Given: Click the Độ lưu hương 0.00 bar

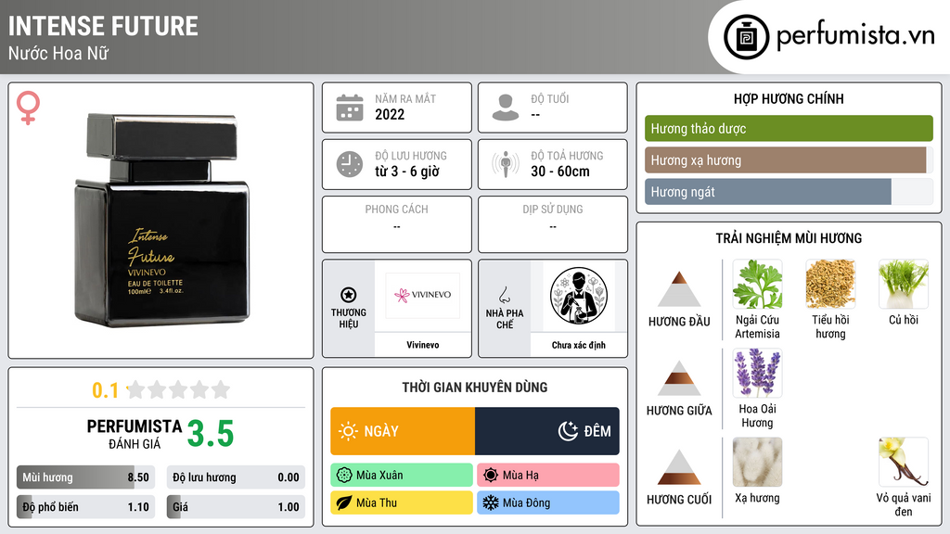Looking at the screenshot, I should [236, 477].
